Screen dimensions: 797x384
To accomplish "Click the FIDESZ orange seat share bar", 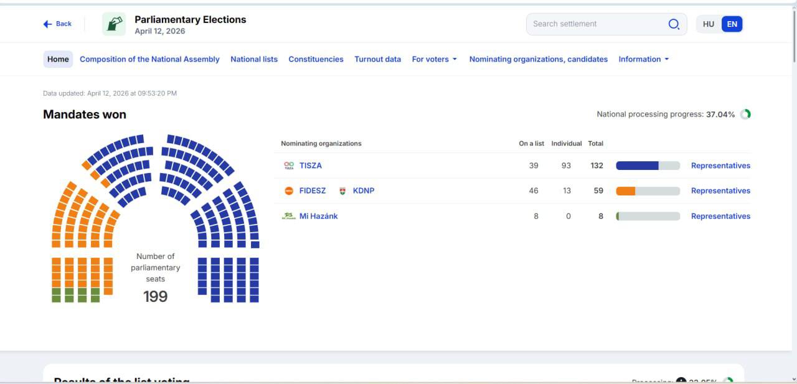I will (x=626, y=191).
